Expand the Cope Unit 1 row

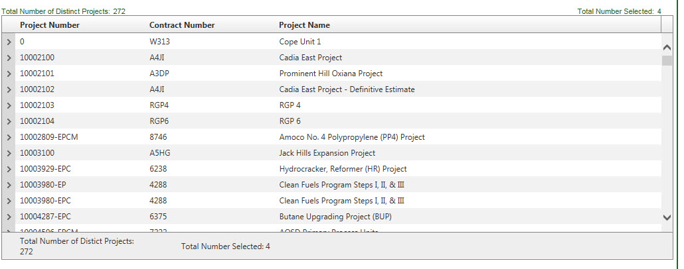tap(9, 42)
